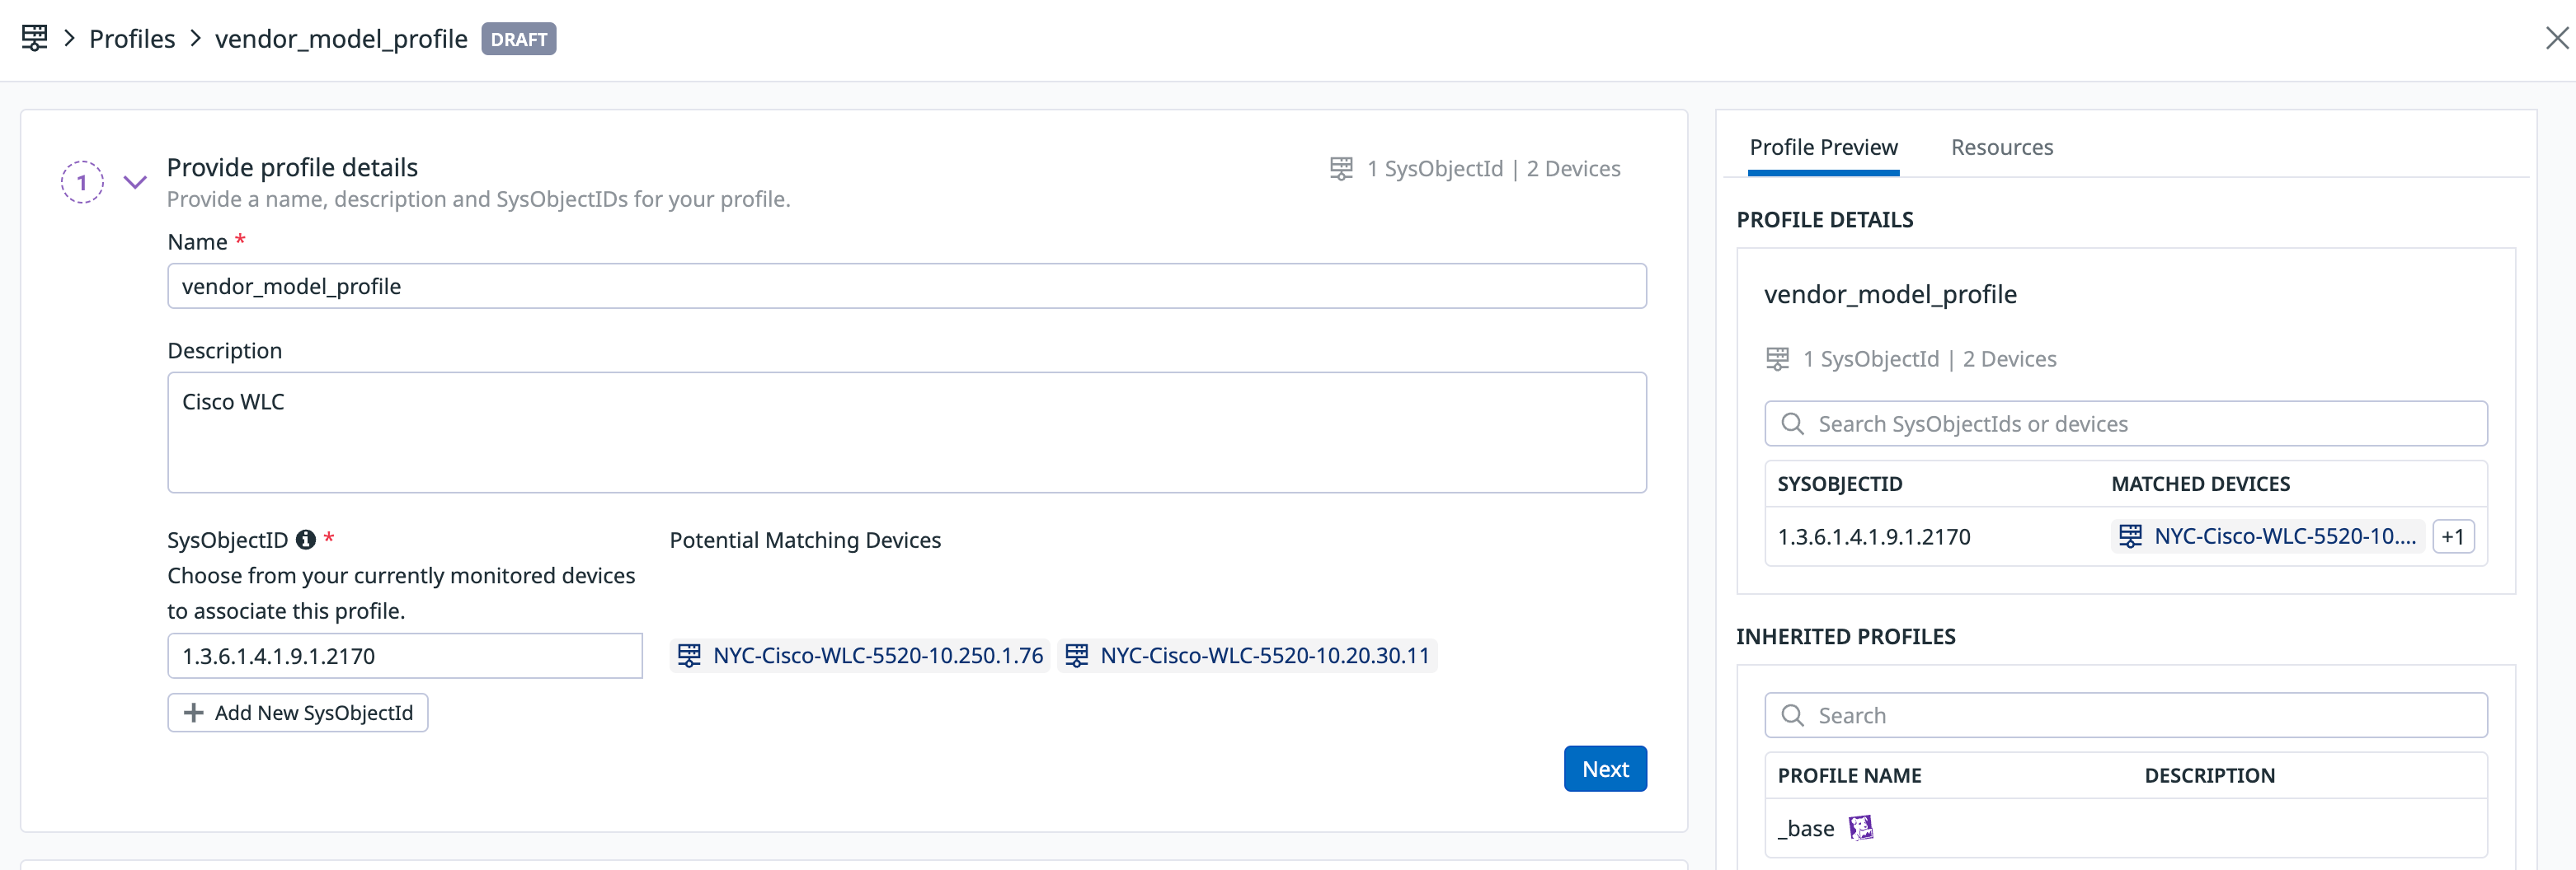Focus the Description text area
This screenshot has width=2576, height=870.
click(906, 433)
